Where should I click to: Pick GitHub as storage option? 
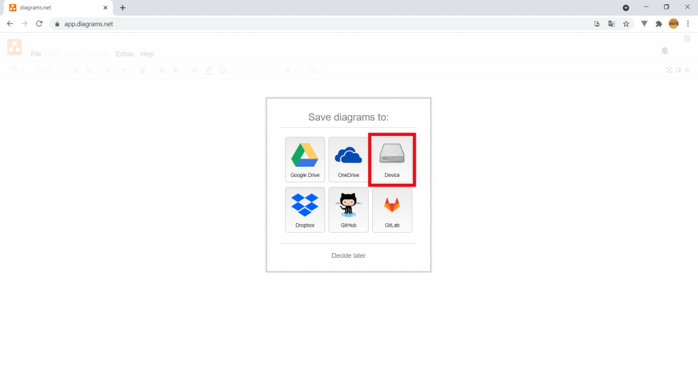(348, 210)
